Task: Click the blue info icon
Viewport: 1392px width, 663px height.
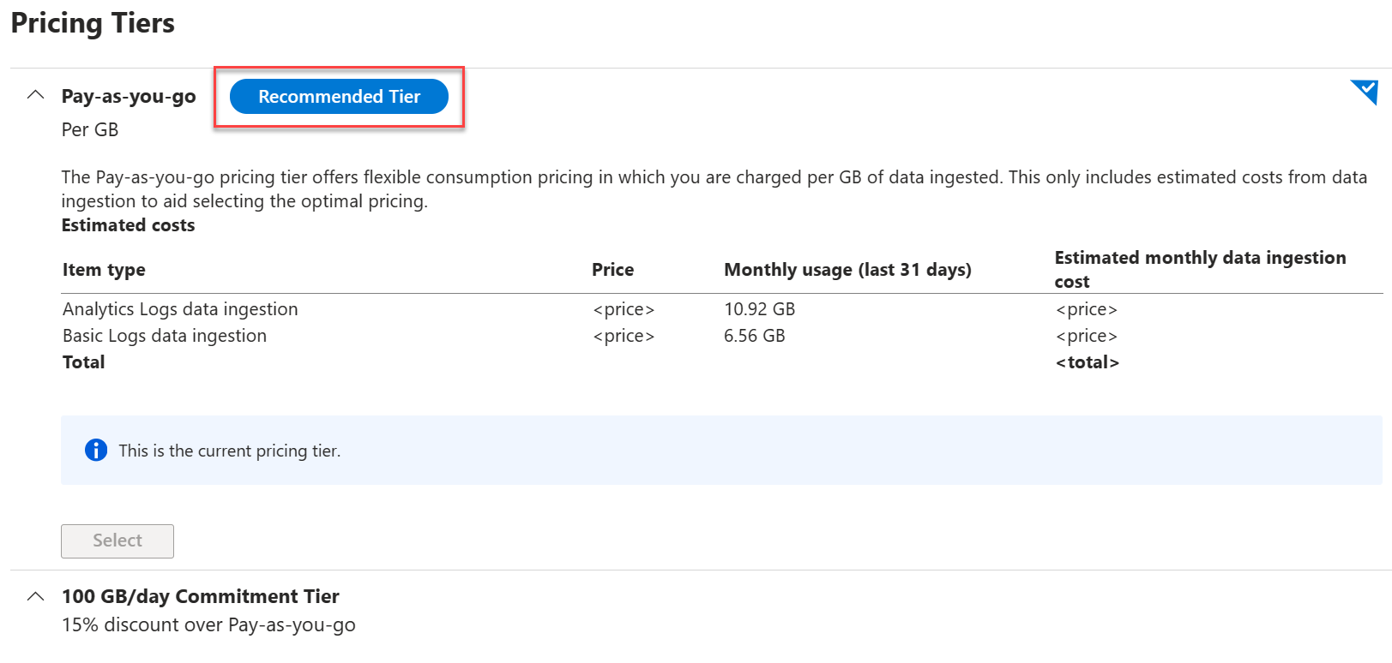Action: [96, 450]
